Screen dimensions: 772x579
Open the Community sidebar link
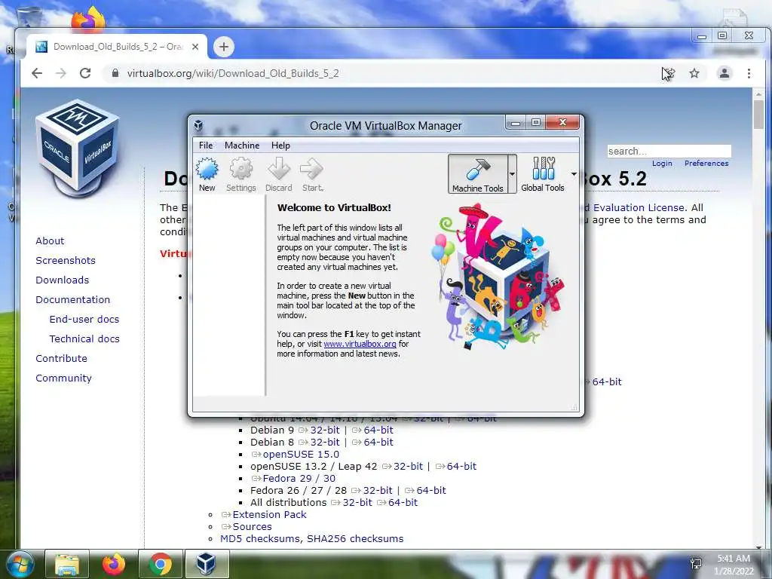click(63, 378)
